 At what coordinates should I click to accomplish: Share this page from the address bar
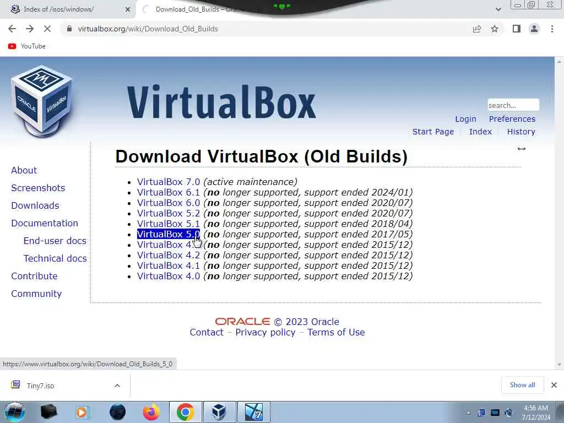coord(477,29)
